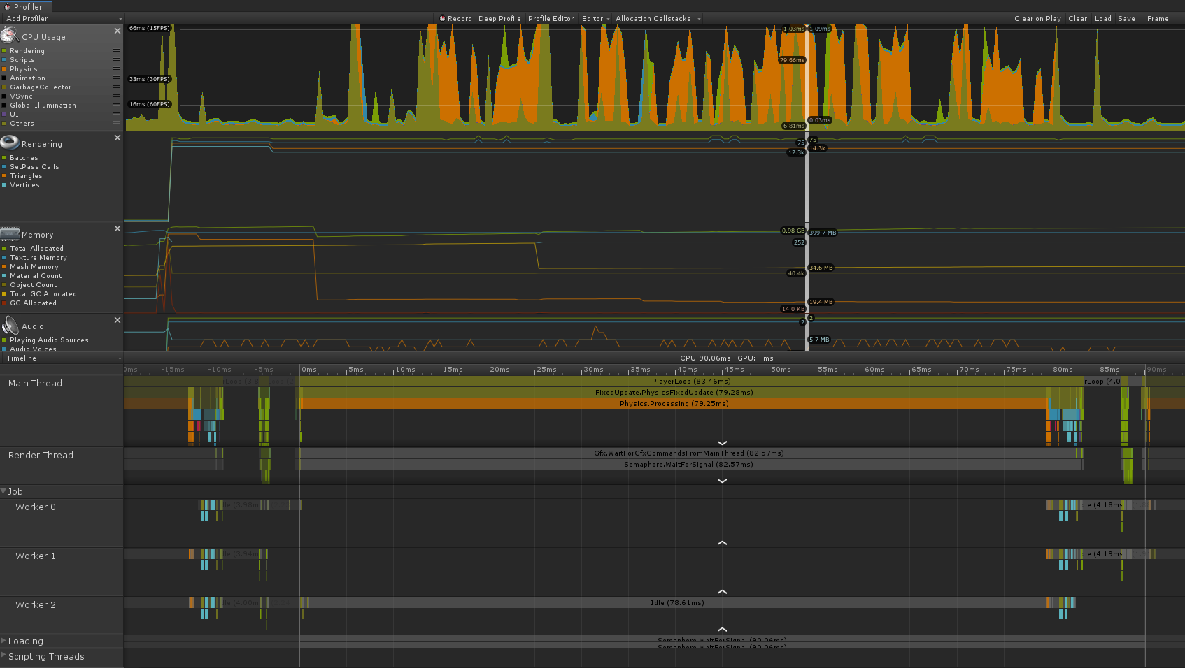Click the reorder handle beside Scripts
The height and width of the screenshot is (668, 1185).
tap(116, 59)
